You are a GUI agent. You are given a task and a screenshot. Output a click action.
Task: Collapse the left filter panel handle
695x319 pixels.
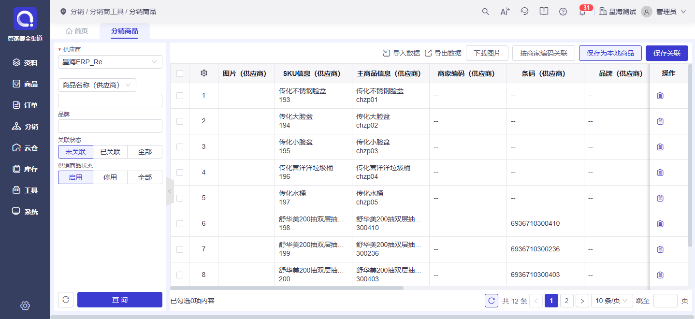(170, 191)
